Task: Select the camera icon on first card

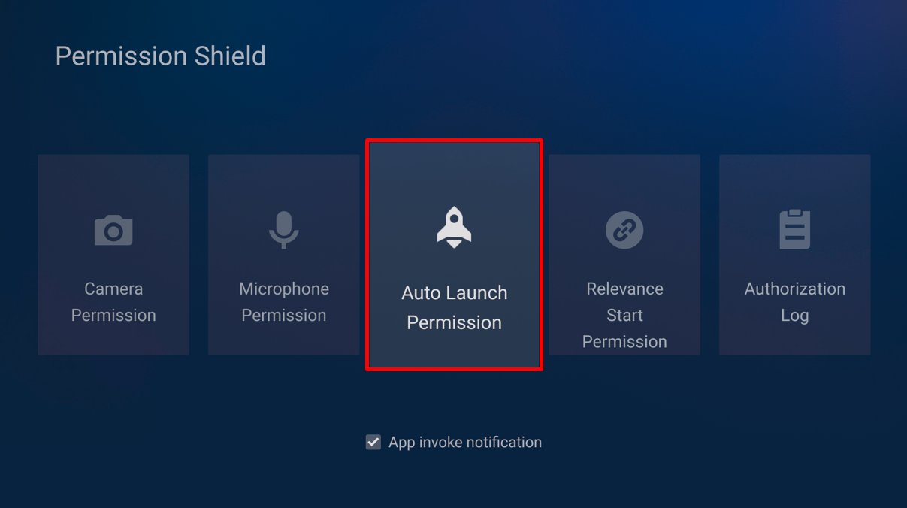Action: [x=113, y=230]
